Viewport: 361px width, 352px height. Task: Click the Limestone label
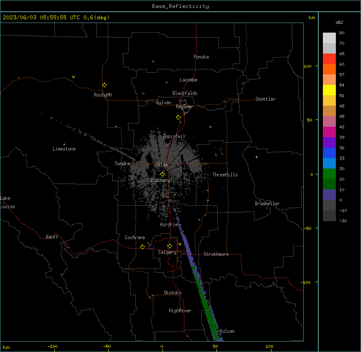tap(64, 149)
